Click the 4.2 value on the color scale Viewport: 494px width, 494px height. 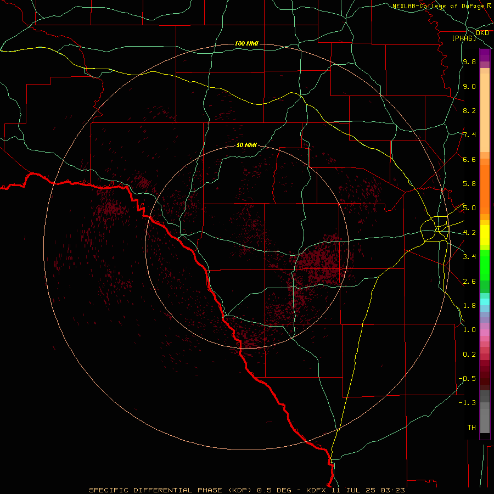pos(469,233)
